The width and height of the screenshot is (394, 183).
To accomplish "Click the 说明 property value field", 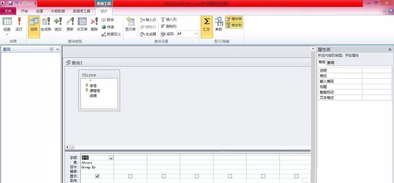I will [377, 70].
